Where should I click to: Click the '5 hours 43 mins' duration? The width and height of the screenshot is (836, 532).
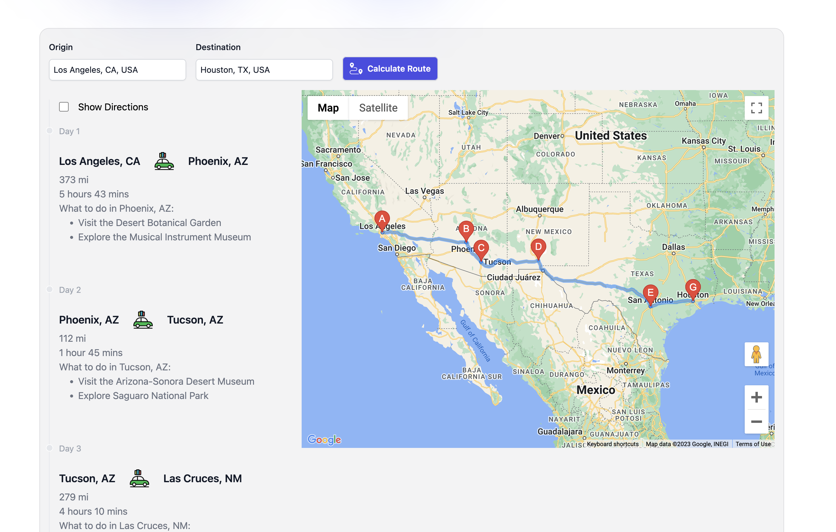point(94,194)
